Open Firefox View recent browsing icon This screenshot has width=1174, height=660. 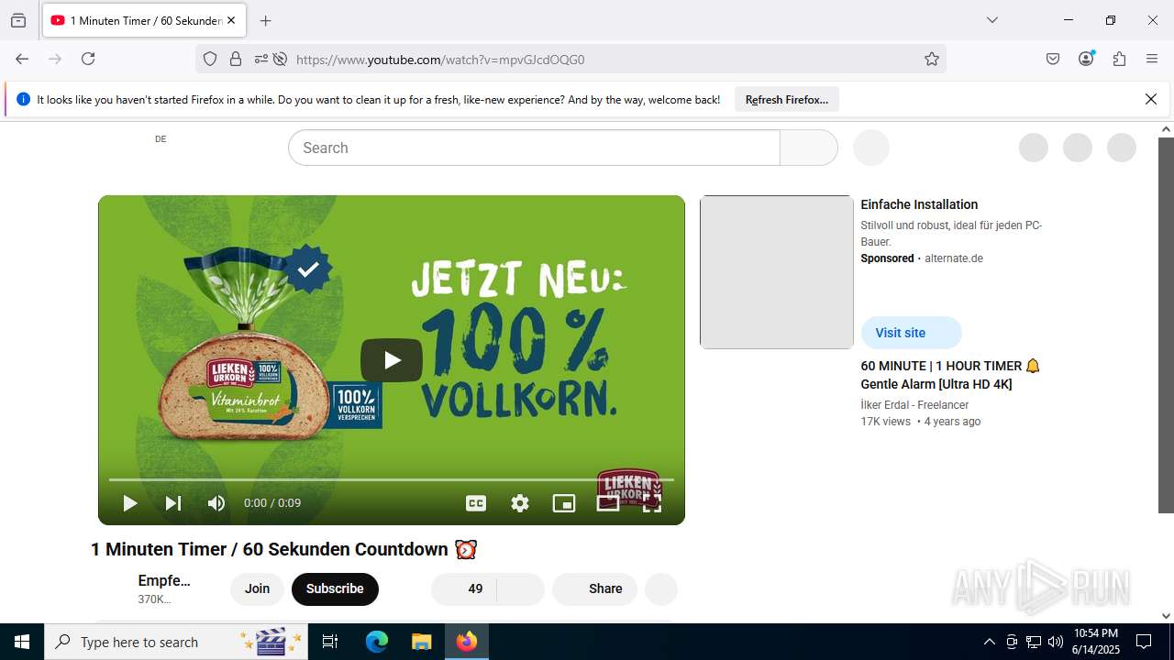(18, 20)
